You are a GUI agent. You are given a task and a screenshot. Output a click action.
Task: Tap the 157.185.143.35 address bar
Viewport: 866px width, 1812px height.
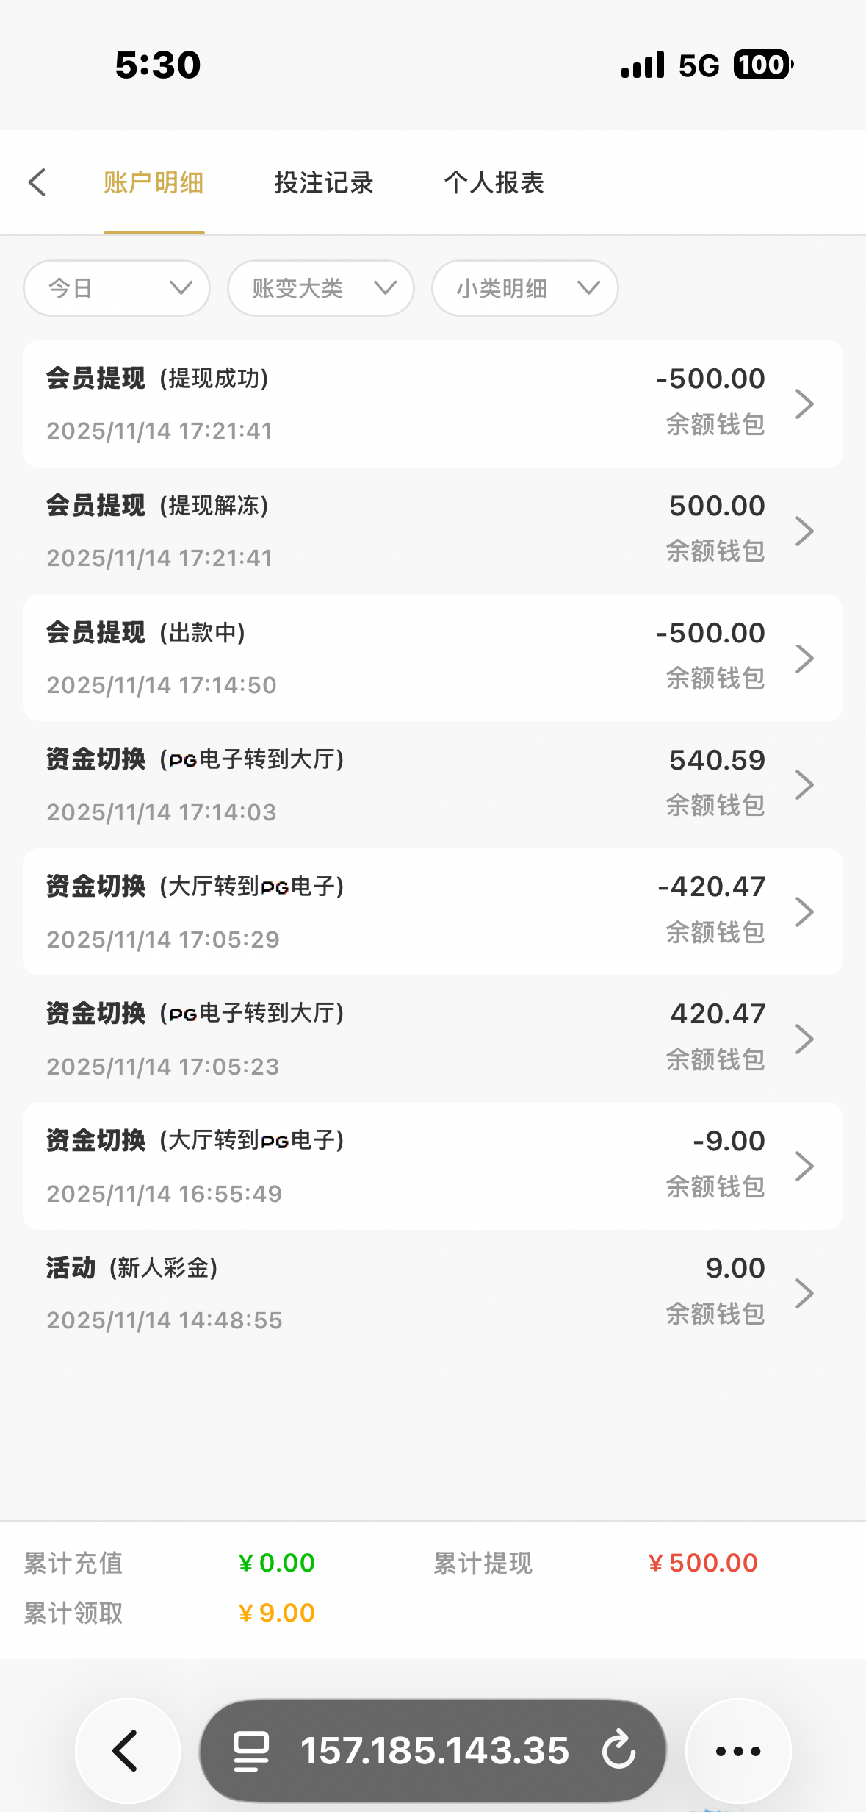coord(434,1750)
